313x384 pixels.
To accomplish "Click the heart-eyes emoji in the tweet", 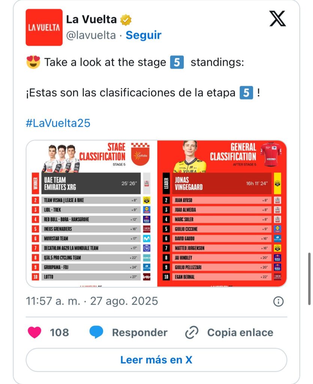I will (33, 62).
